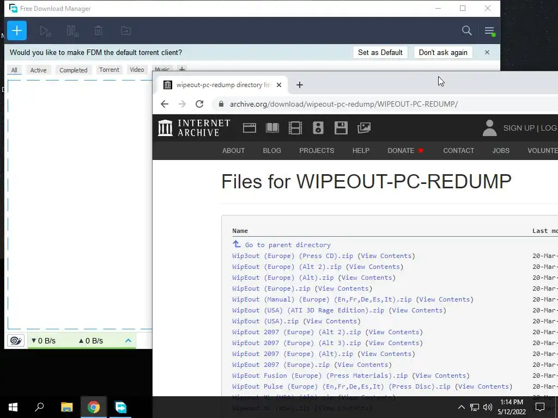This screenshot has height=418, width=558.
Task: Click the delete trash icon in FDM toolbar
Action: click(x=99, y=31)
